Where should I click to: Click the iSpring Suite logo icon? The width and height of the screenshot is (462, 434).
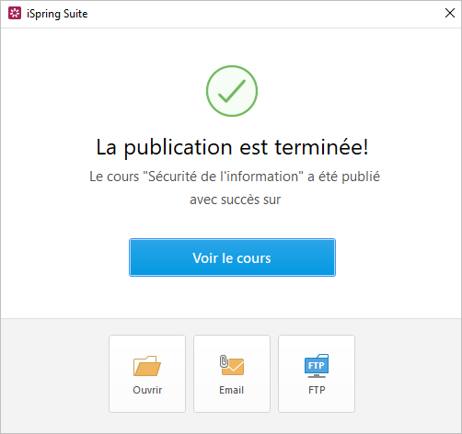click(x=15, y=13)
